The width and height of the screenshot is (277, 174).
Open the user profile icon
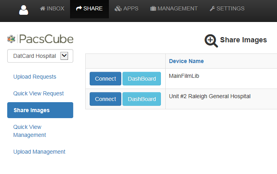click(x=24, y=10)
